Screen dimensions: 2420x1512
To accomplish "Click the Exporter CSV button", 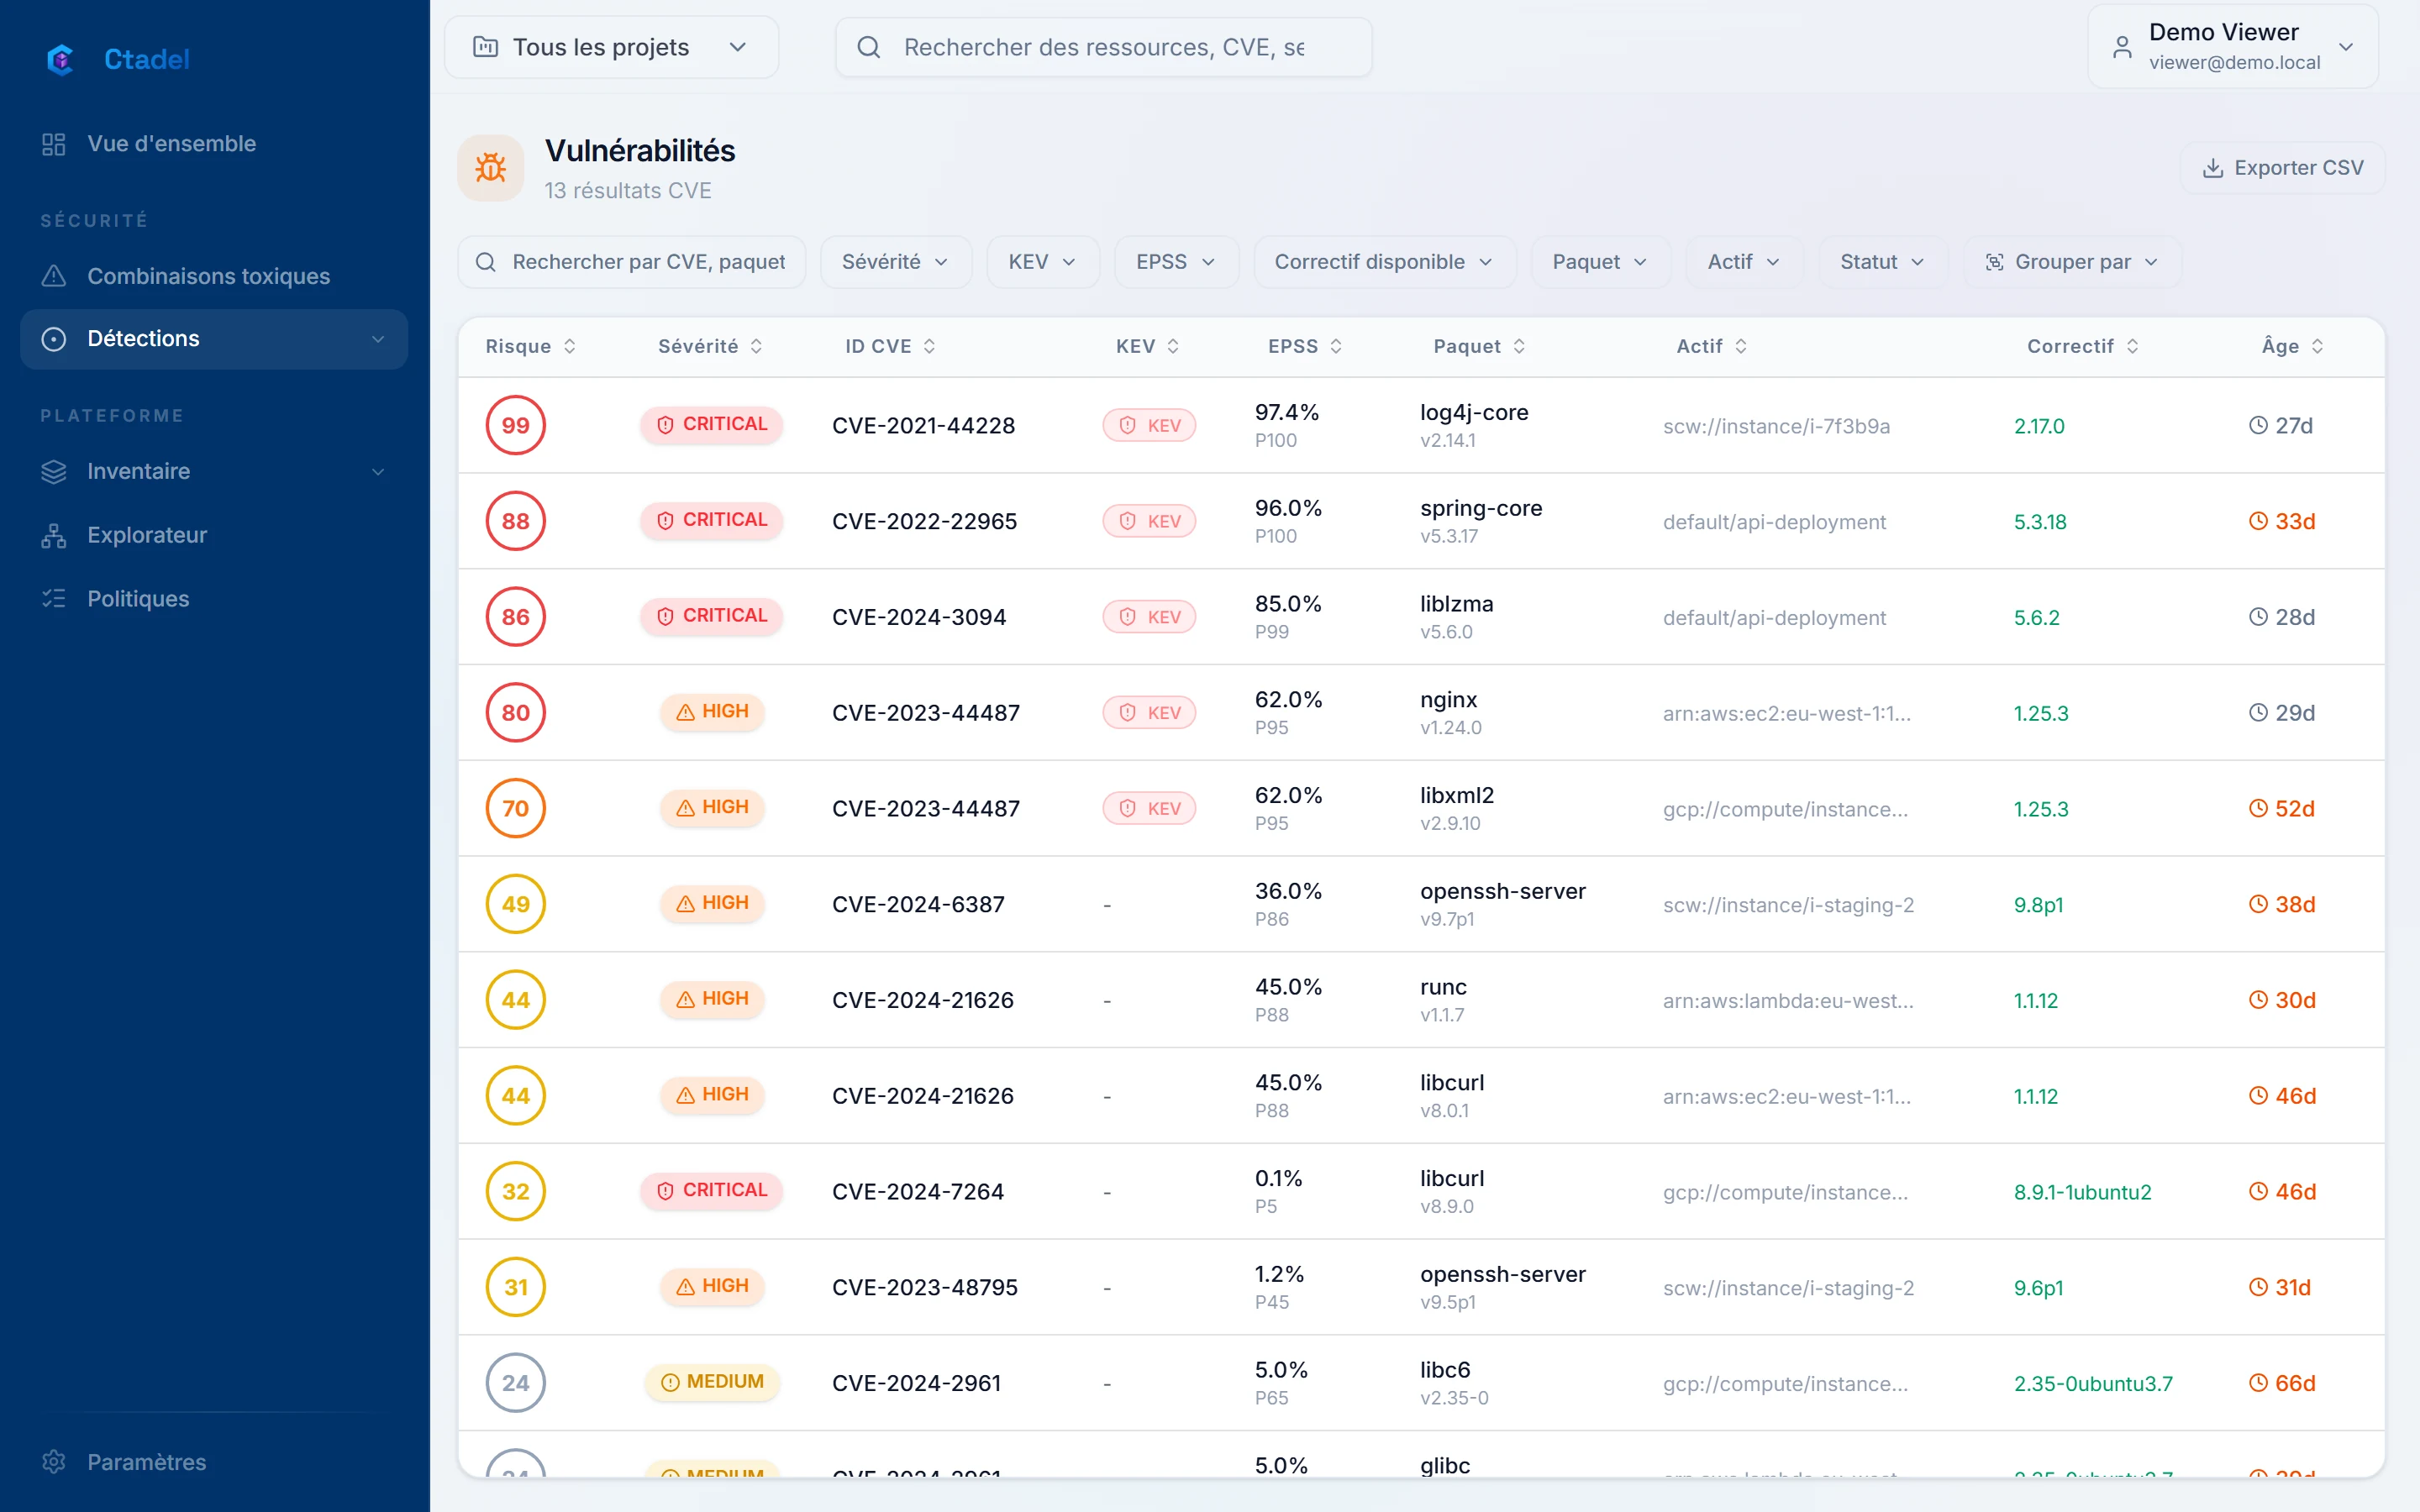I will 2283,167.
